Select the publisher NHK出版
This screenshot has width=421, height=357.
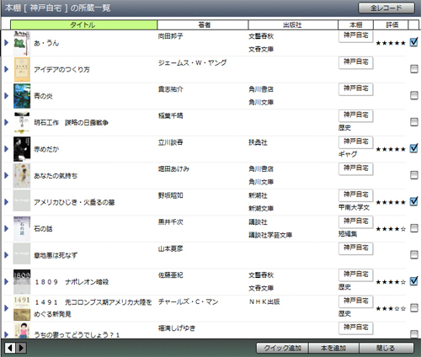click(x=264, y=301)
